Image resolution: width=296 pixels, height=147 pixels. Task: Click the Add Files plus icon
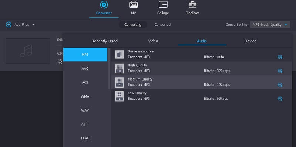pos(9,24)
